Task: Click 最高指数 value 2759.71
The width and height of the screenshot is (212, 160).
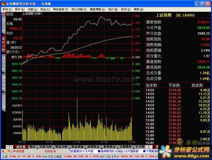Action: (x=203, y=62)
